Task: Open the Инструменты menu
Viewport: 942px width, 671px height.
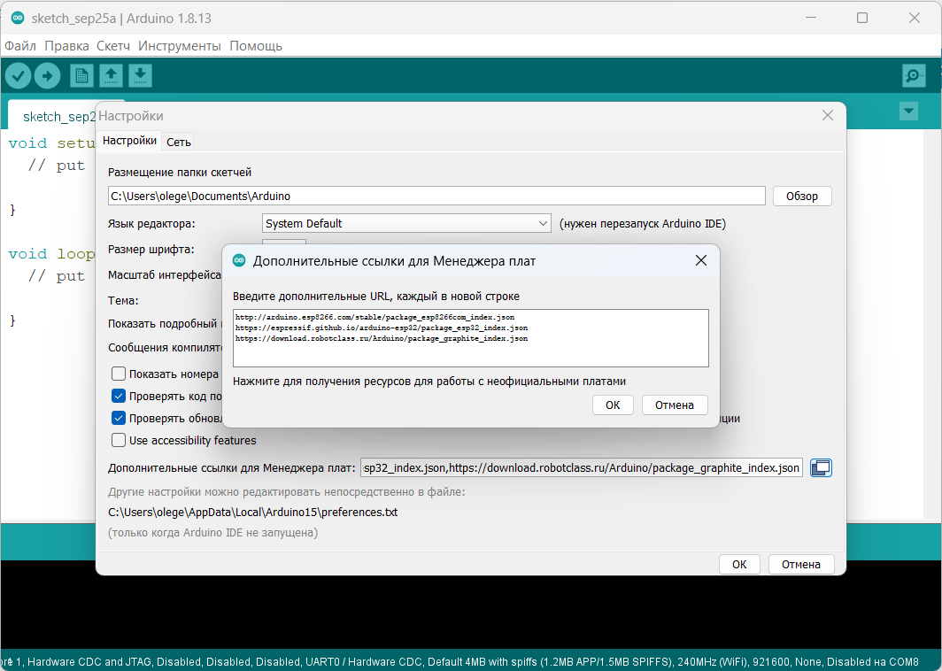Action: click(x=180, y=46)
